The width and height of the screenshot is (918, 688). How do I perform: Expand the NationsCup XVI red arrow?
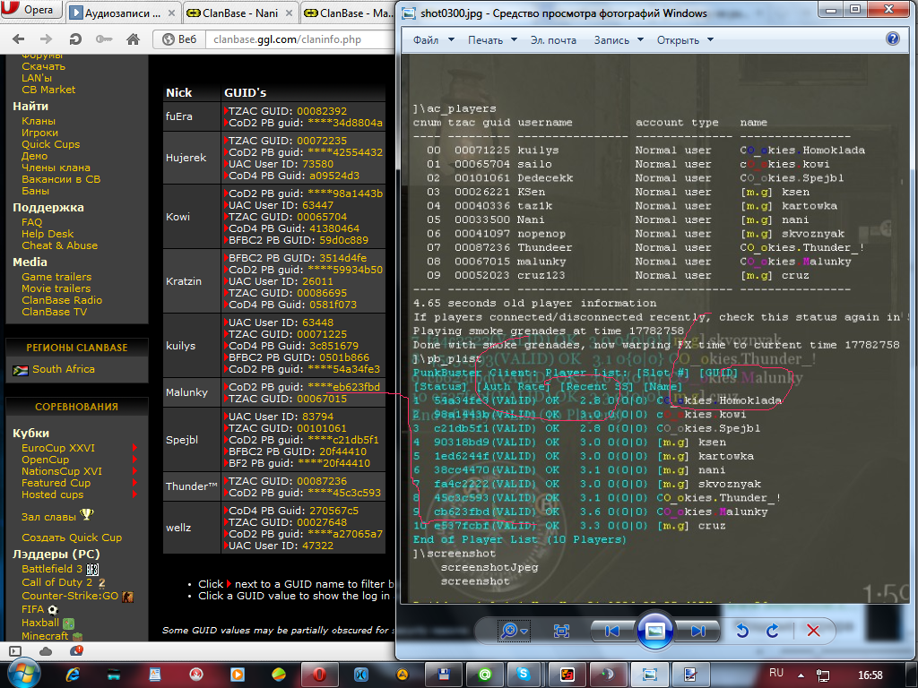pos(134,471)
